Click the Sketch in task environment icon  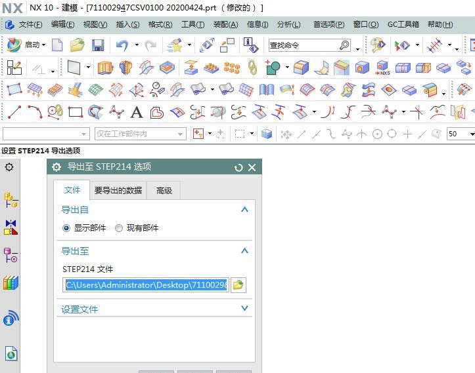pos(14,68)
